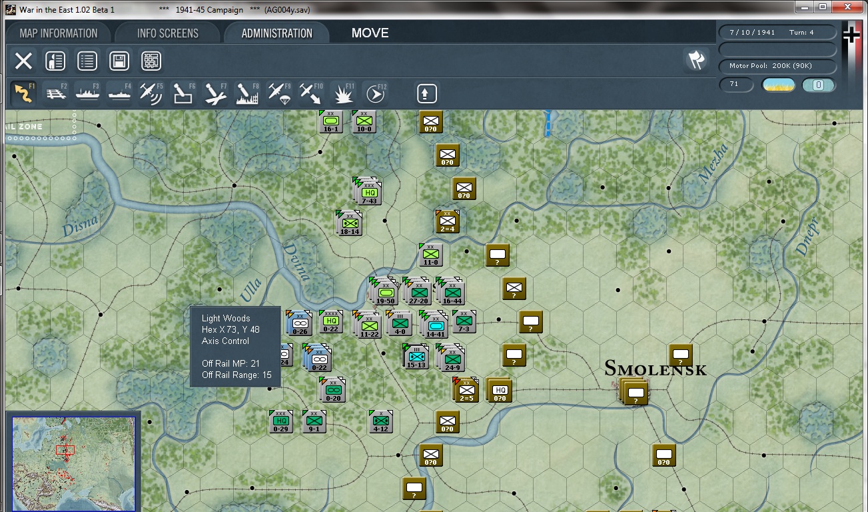Click the blue pill indicator showing 0
Image resolution: width=868 pixels, height=512 pixels.
(818, 85)
